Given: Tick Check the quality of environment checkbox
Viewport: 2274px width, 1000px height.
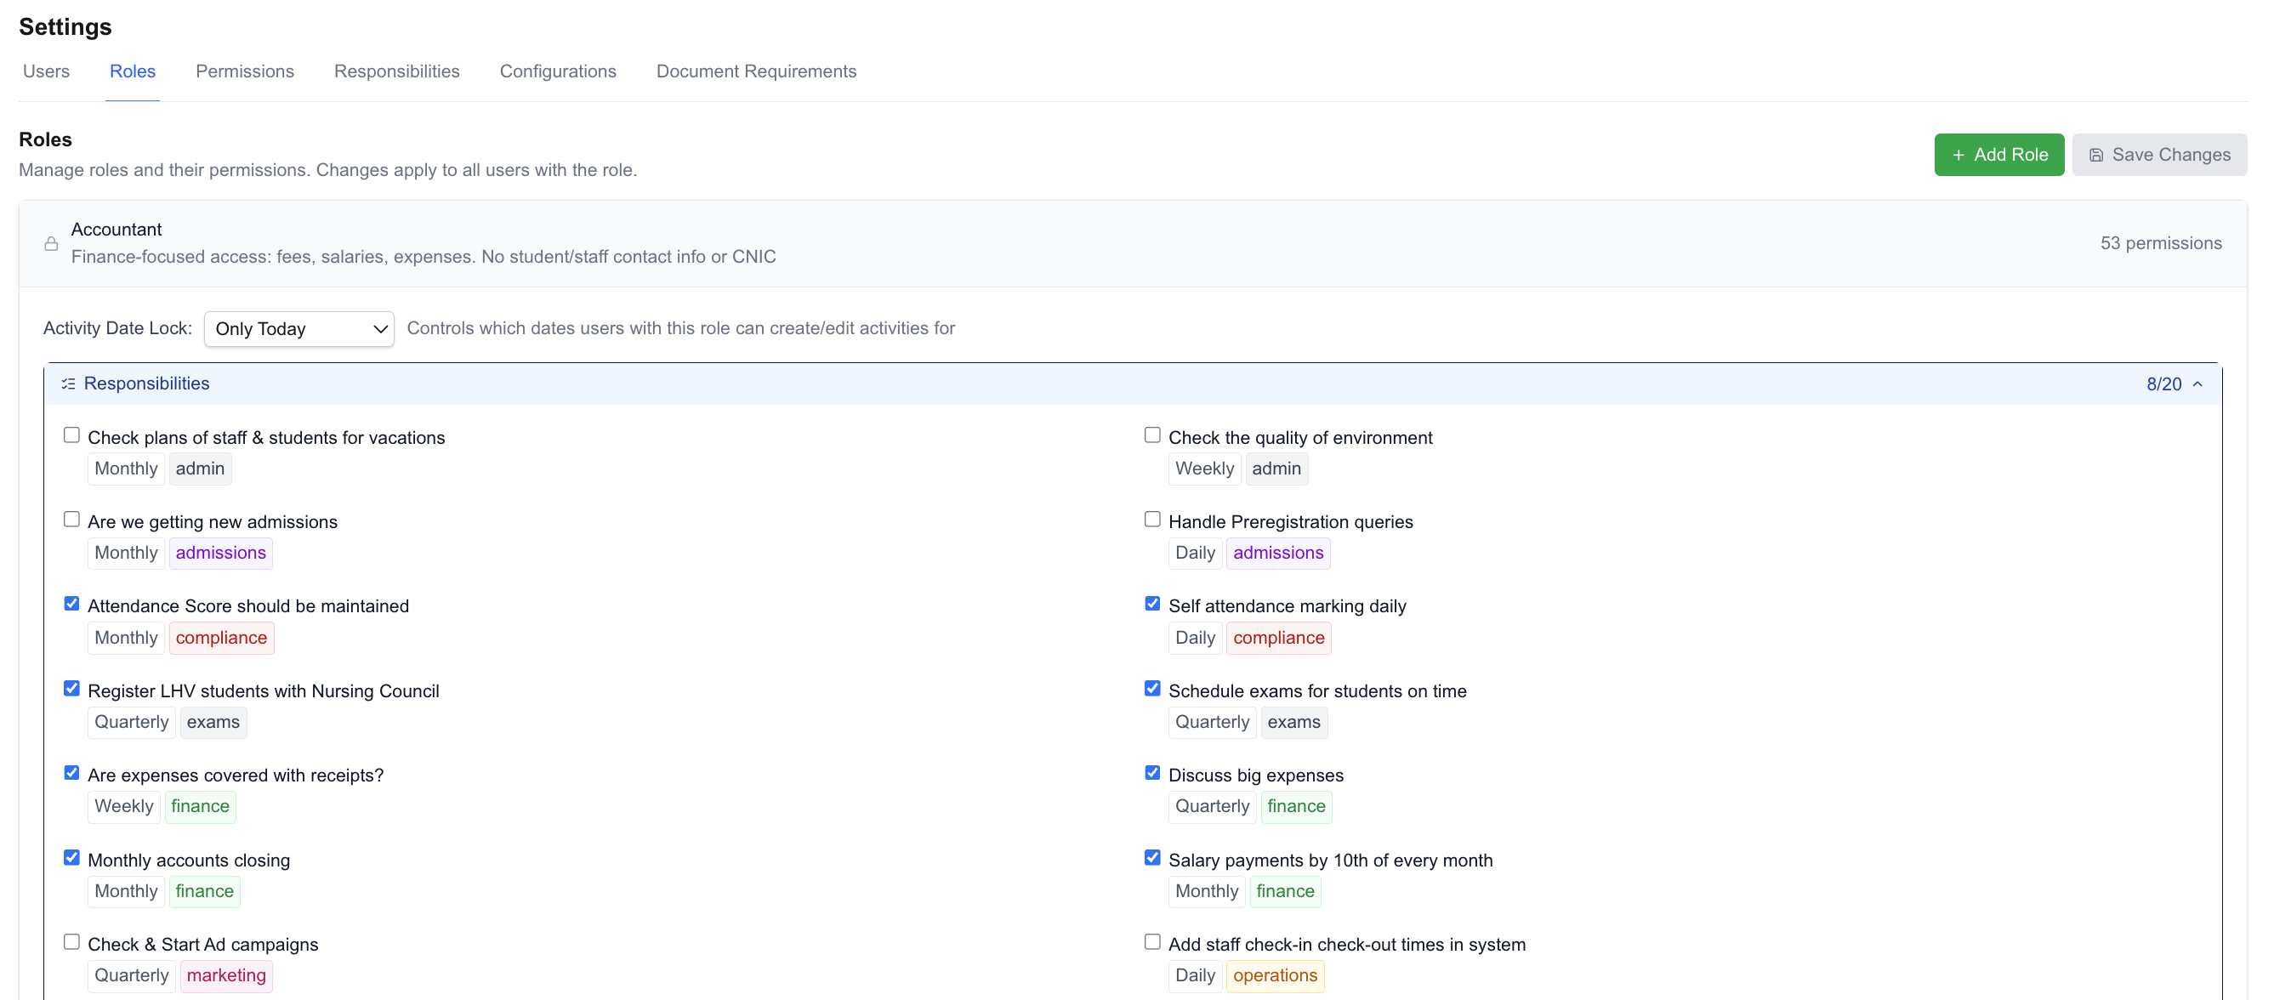Looking at the screenshot, I should tap(1152, 435).
